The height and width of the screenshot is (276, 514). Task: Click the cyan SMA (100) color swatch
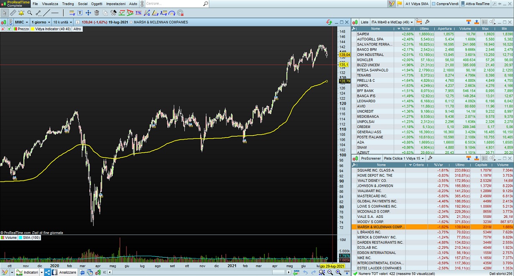tap(20, 238)
